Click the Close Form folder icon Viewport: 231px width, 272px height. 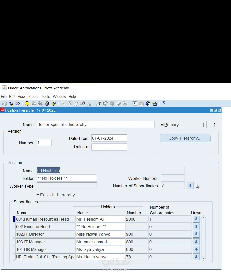coord(54,104)
